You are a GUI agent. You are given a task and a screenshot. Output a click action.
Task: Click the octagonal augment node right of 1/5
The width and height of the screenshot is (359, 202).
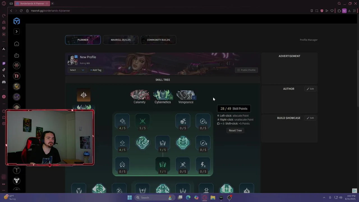pos(183,143)
